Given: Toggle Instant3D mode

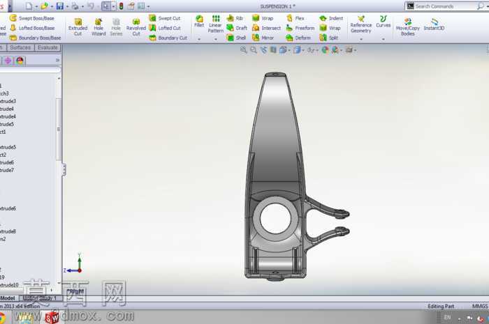Looking at the screenshot, I should 434,24.
